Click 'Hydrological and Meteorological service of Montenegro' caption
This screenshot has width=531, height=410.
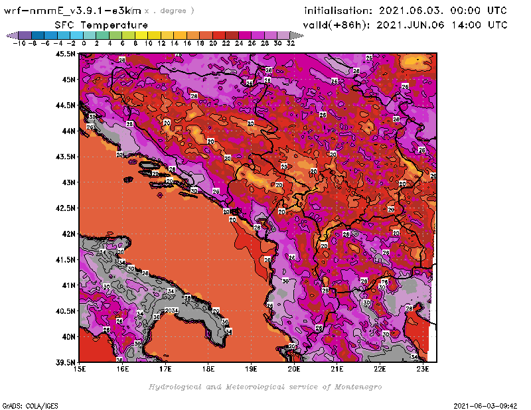265,387
